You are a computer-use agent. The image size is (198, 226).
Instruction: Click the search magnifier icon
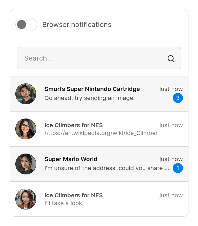pyautogui.click(x=171, y=59)
